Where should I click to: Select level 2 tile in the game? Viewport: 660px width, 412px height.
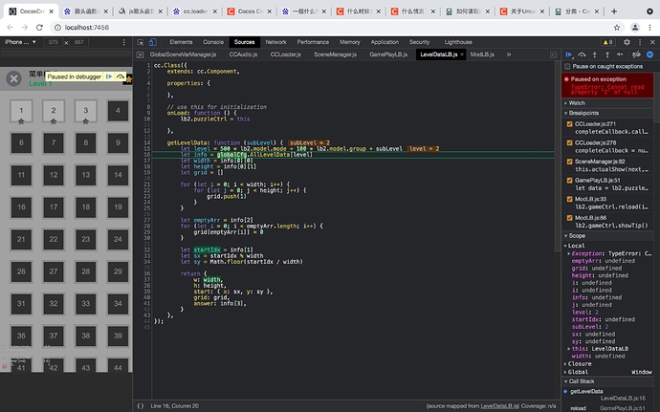click(54, 111)
